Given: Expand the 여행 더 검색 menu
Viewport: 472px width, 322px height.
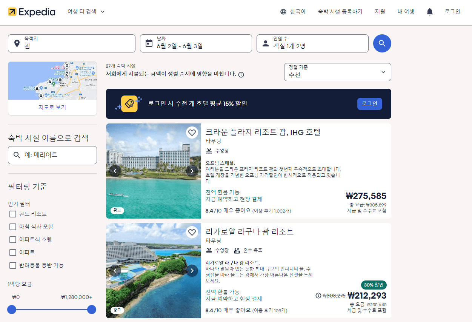Looking at the screenshot, I should point(86,12).
